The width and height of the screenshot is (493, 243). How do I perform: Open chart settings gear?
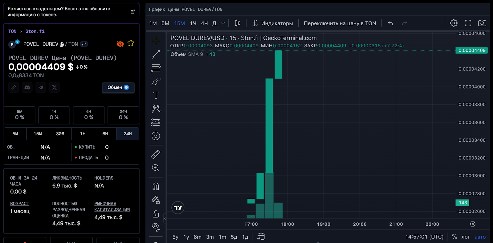point(454,23)
